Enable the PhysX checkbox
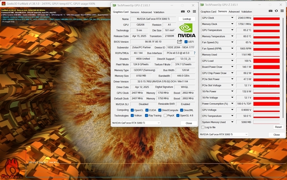The height and width of the screenshot is (180, 287). tap(165, 115)
